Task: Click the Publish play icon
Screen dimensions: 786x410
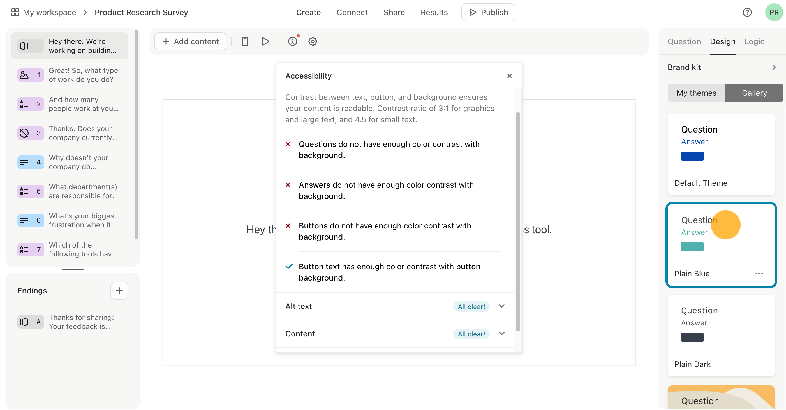Action: coord(473,12)
